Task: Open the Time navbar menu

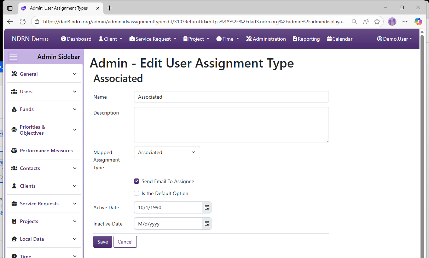Action: tap(228, 39)
